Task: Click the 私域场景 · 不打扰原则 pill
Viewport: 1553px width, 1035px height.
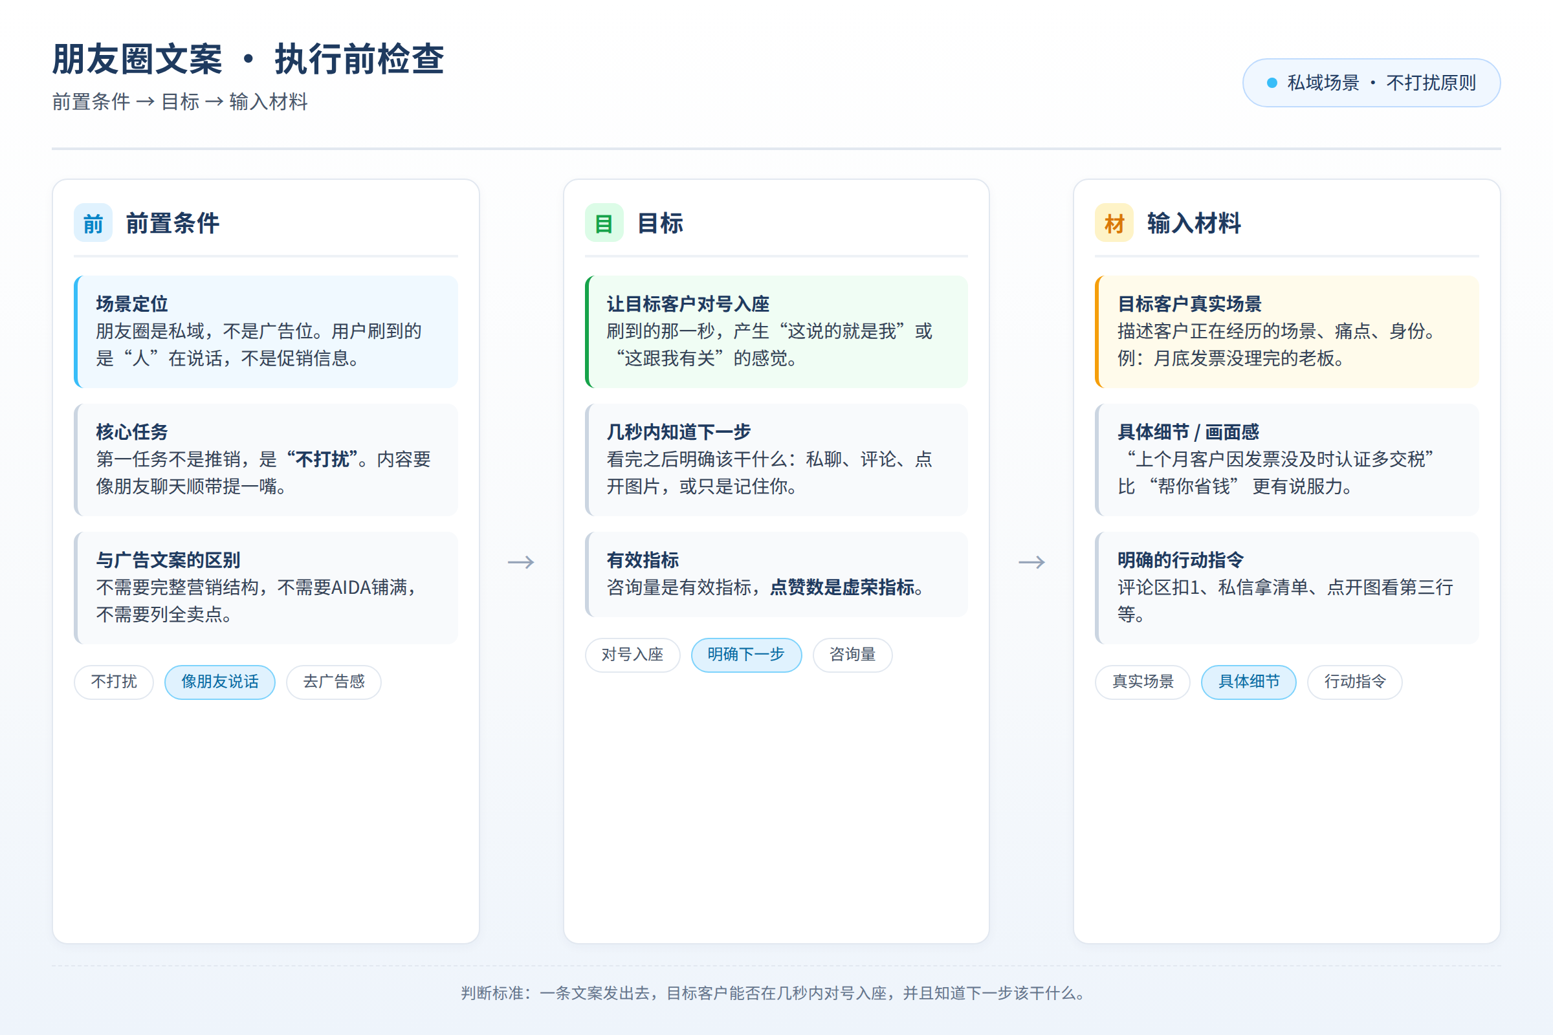Action: [x=1371, y=83]
